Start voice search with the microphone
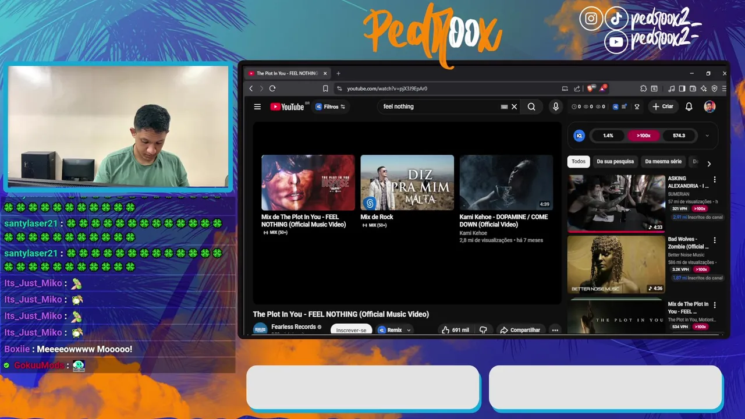Image resolution: width=745 pixels, height=419 pixels. 556,106
